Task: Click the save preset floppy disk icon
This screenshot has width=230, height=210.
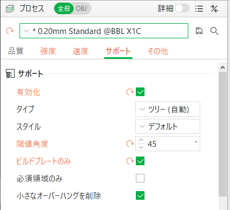Action: 199,31
